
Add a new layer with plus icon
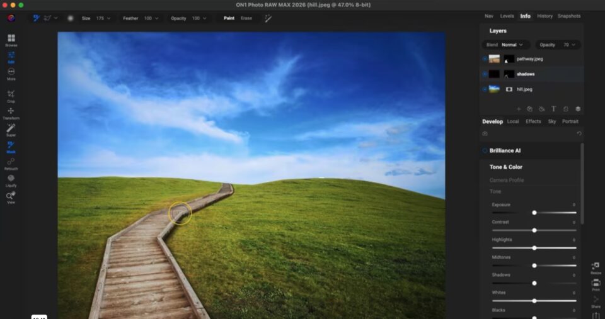[519, 109]
